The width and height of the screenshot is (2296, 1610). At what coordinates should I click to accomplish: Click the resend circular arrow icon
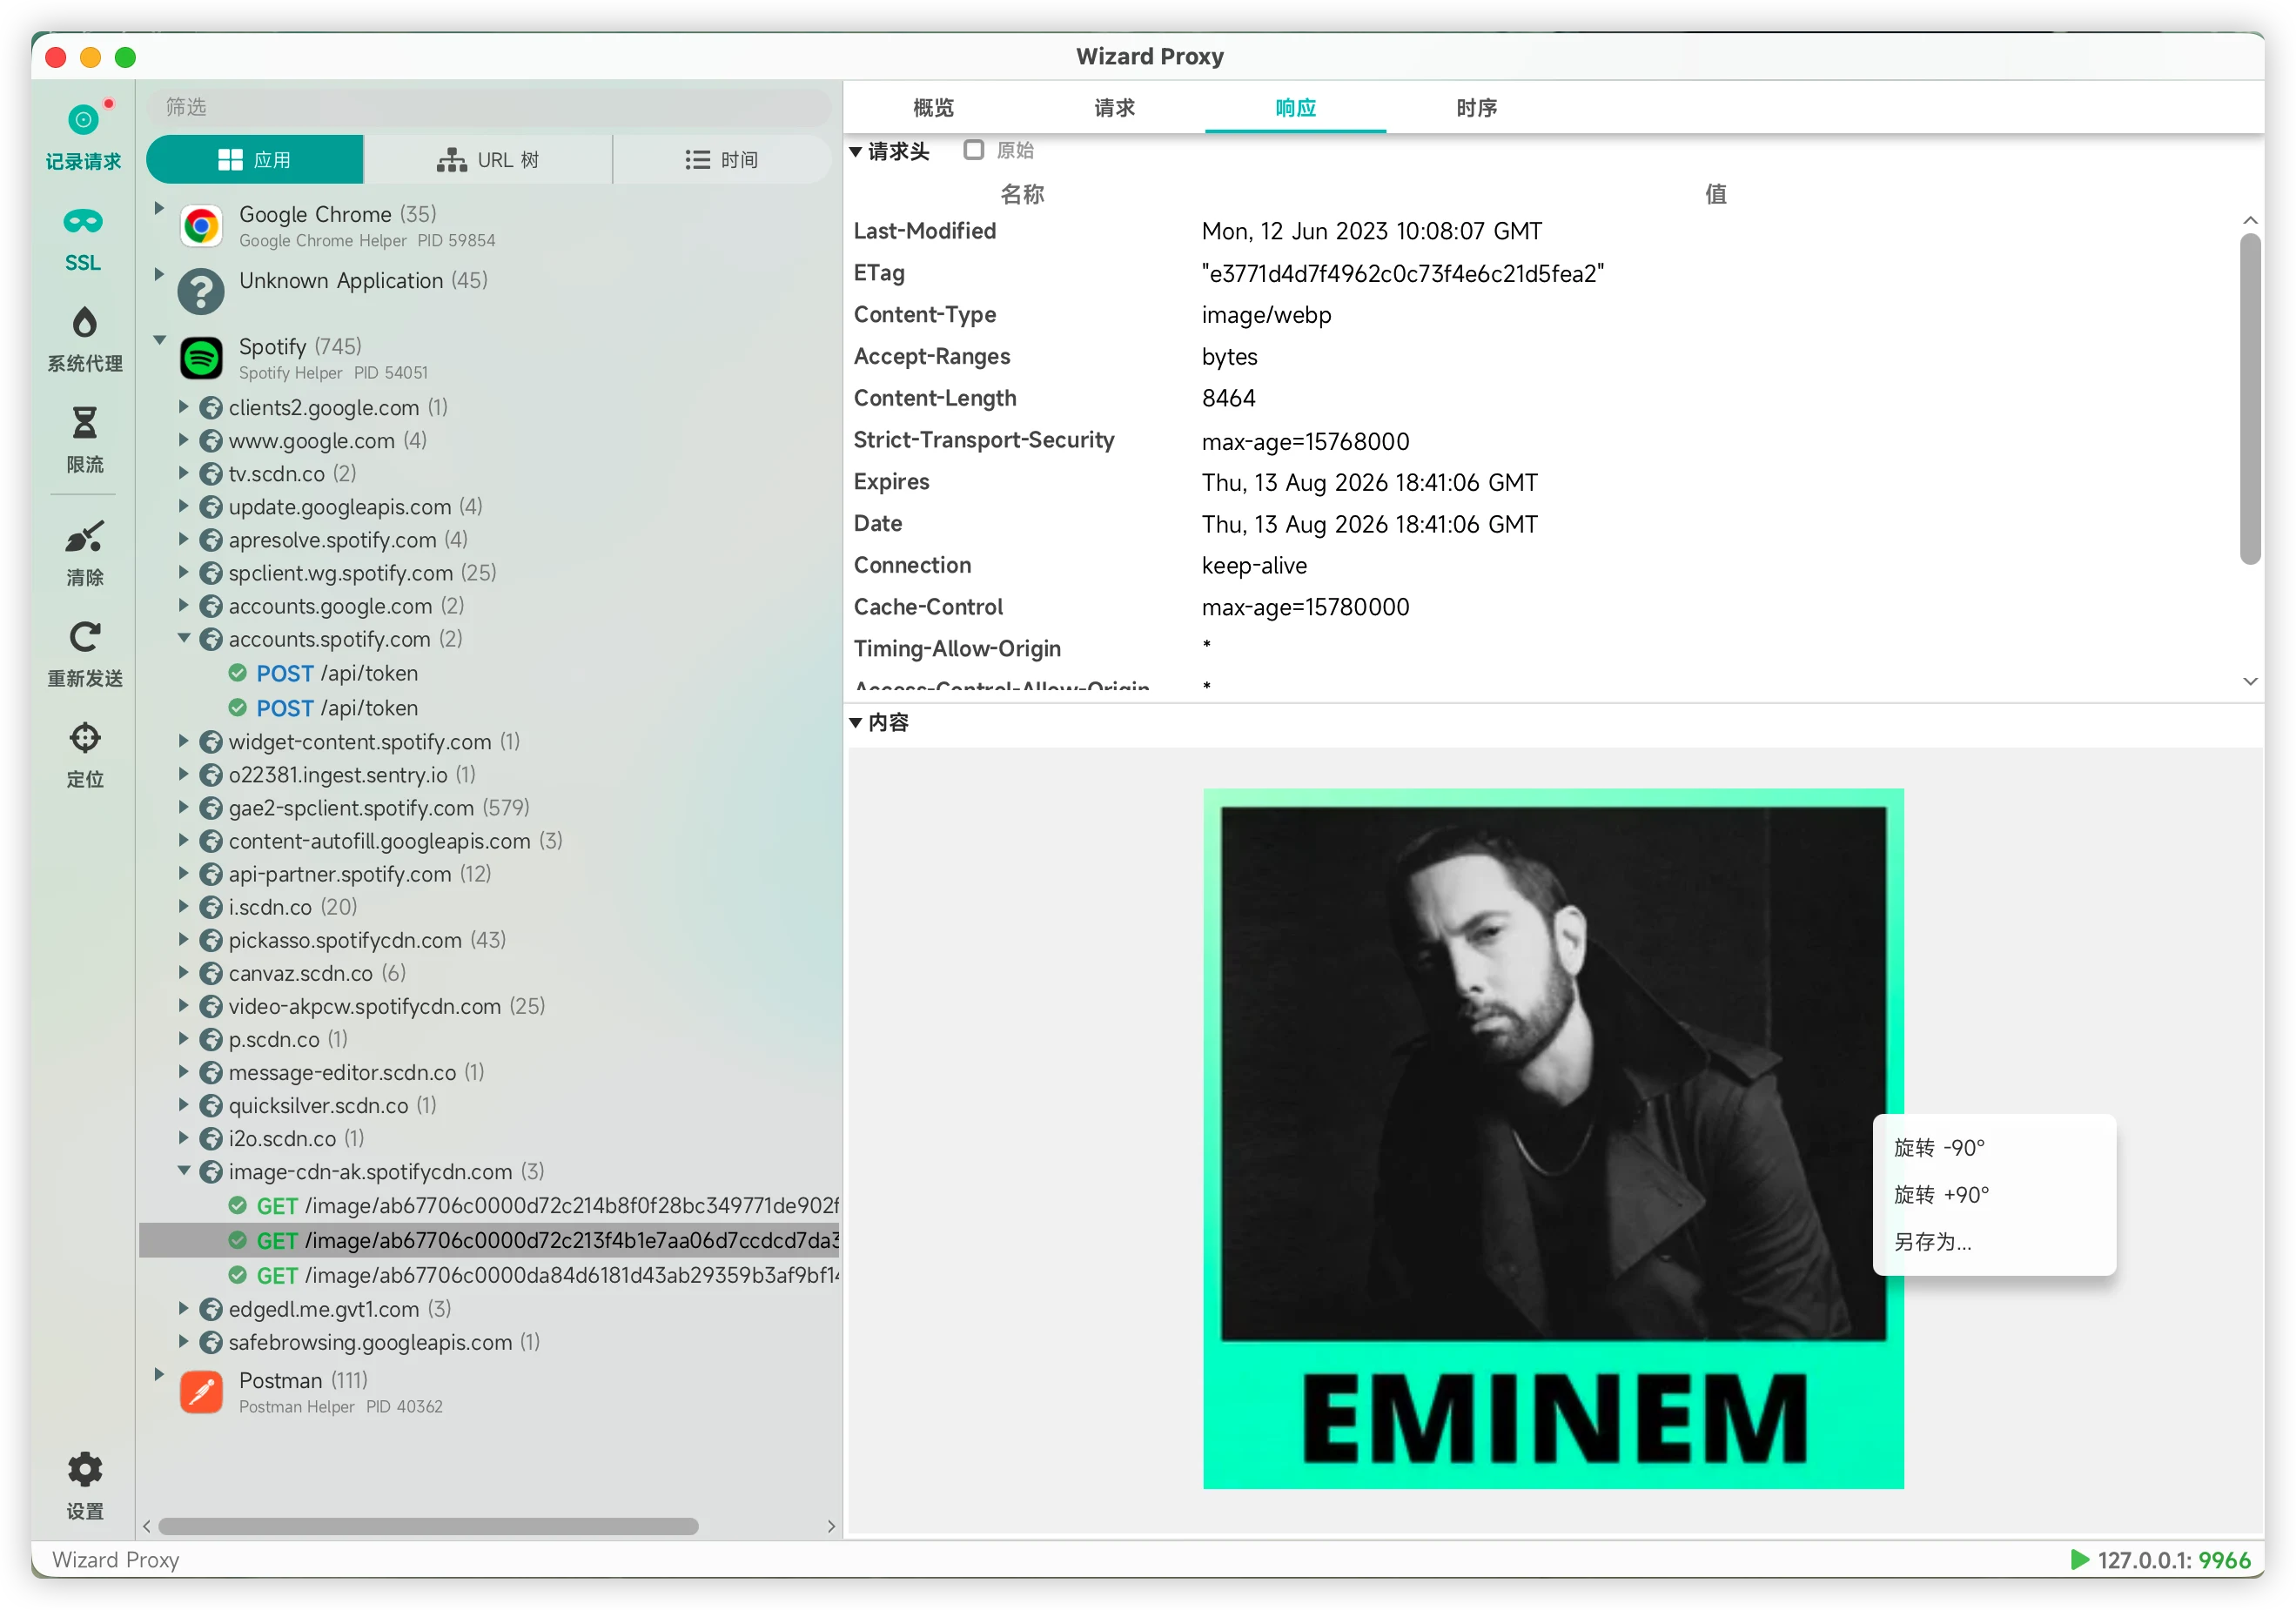(x=84, y=637)
